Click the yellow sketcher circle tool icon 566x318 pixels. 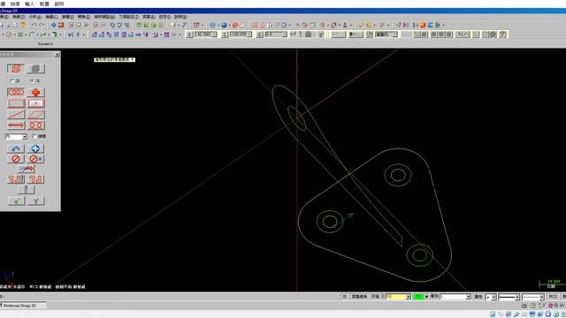click(x=9, y=34)
